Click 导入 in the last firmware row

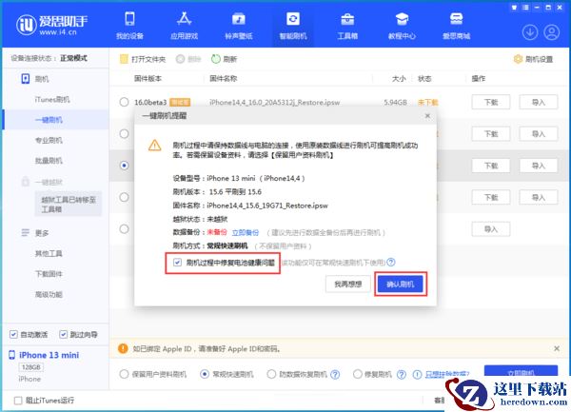[x=490, y=229]
